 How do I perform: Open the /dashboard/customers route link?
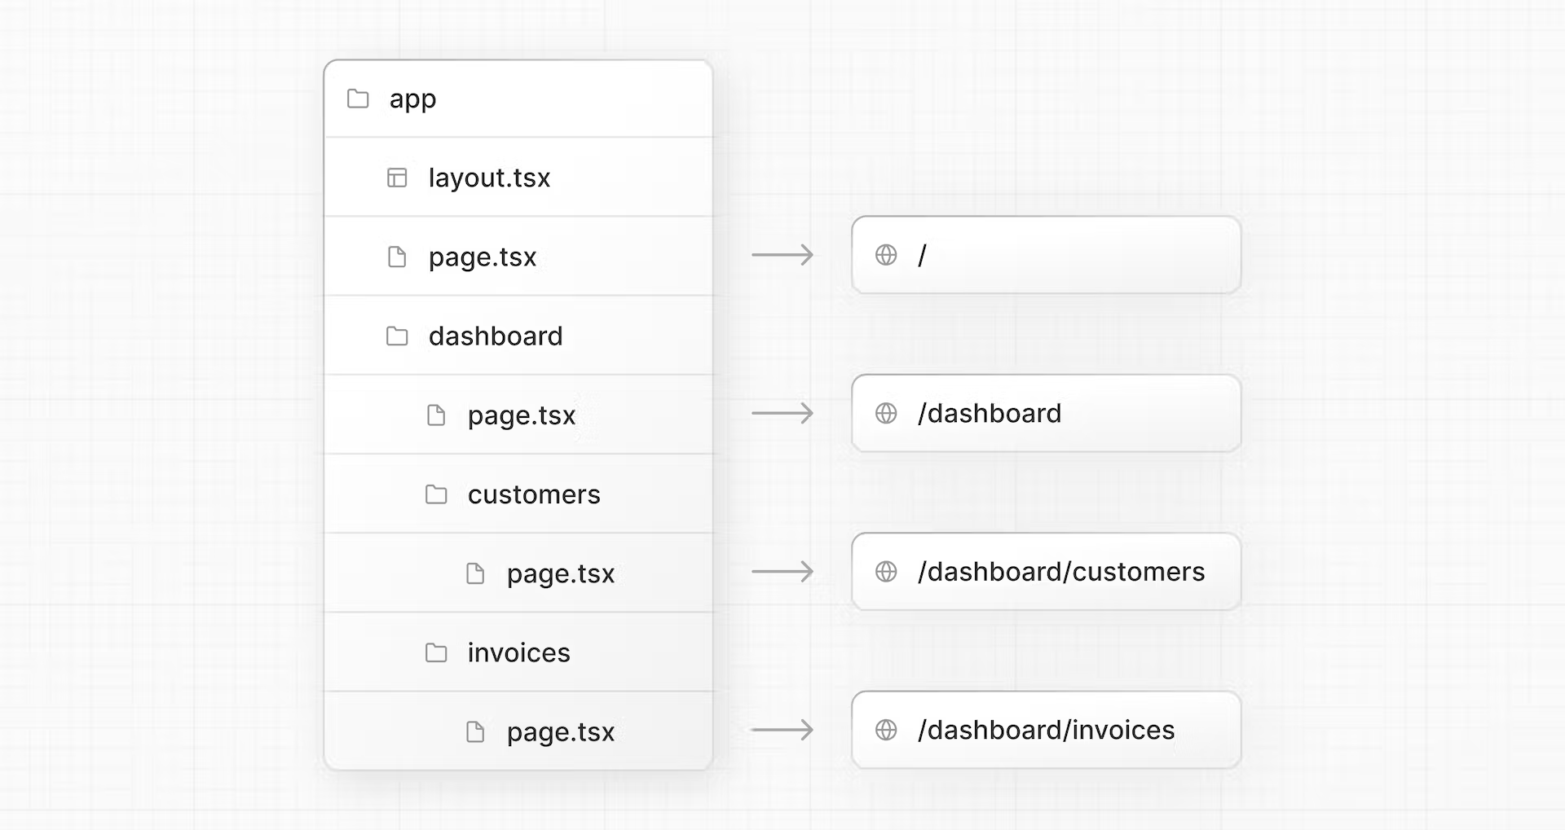click(1046, 572)
